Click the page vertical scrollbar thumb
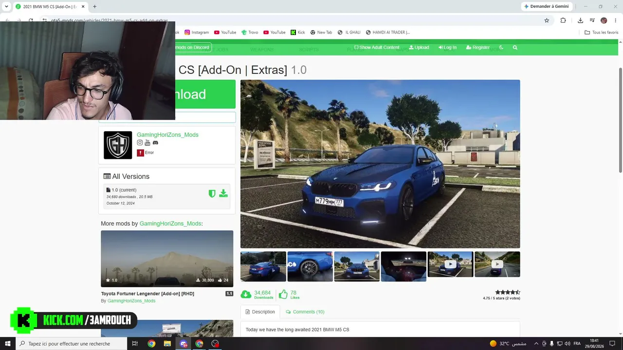 (620, 120)
